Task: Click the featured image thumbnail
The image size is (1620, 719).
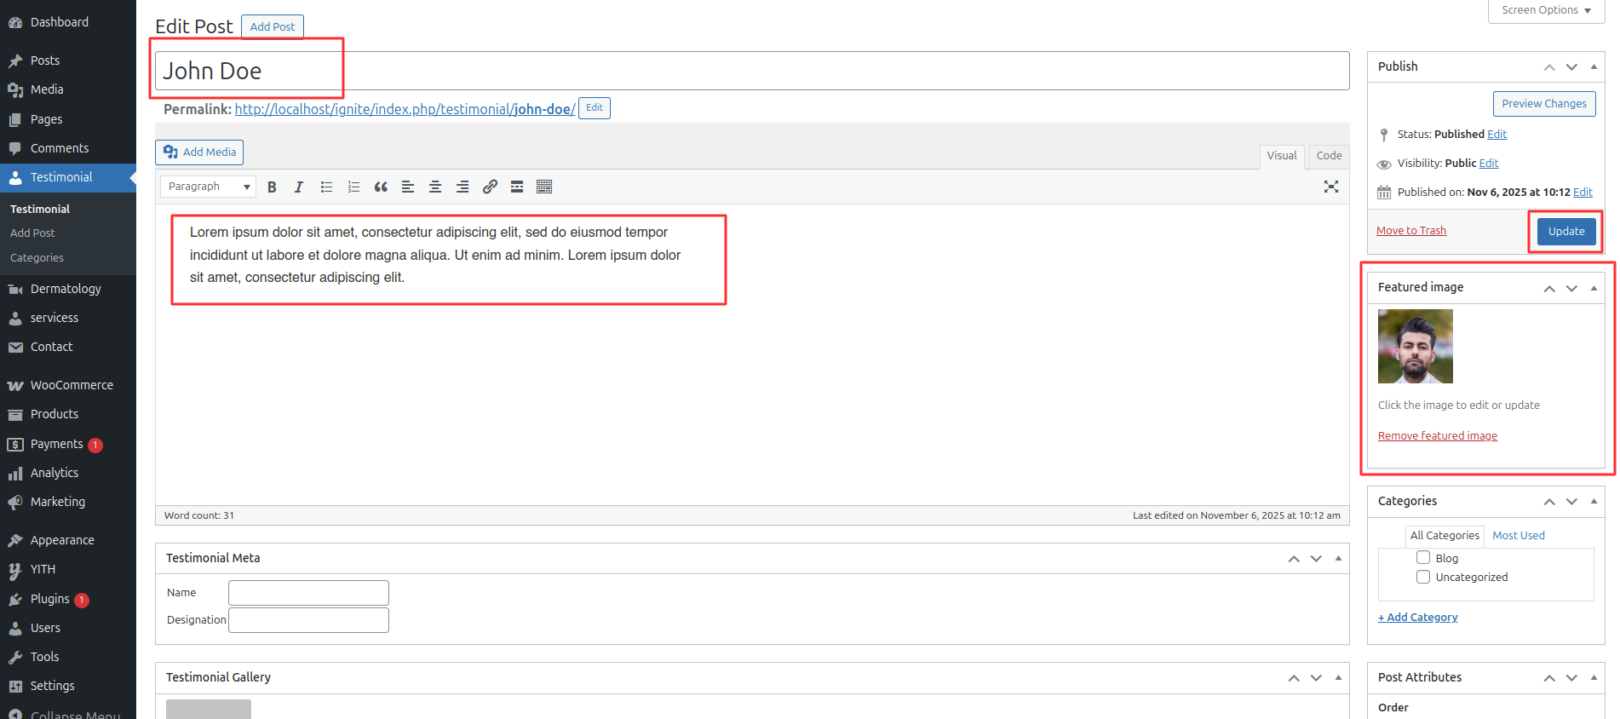Action: click(1415, 347)
